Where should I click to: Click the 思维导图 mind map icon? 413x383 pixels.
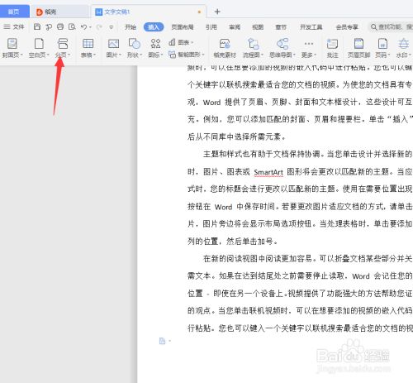tap(282, 44)
